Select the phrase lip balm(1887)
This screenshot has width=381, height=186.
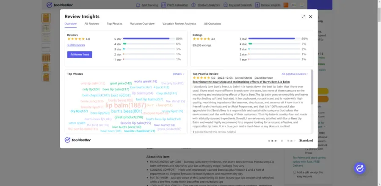coord(126,105)
